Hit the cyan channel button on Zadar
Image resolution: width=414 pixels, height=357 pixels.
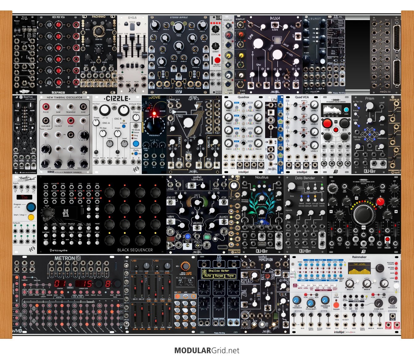[346, 110]
